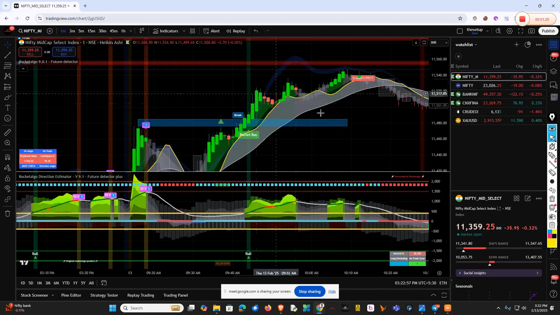This screenshot has height=315, width=560.
Task: Open the Text annotation tool
Action: tap(7, 108)
